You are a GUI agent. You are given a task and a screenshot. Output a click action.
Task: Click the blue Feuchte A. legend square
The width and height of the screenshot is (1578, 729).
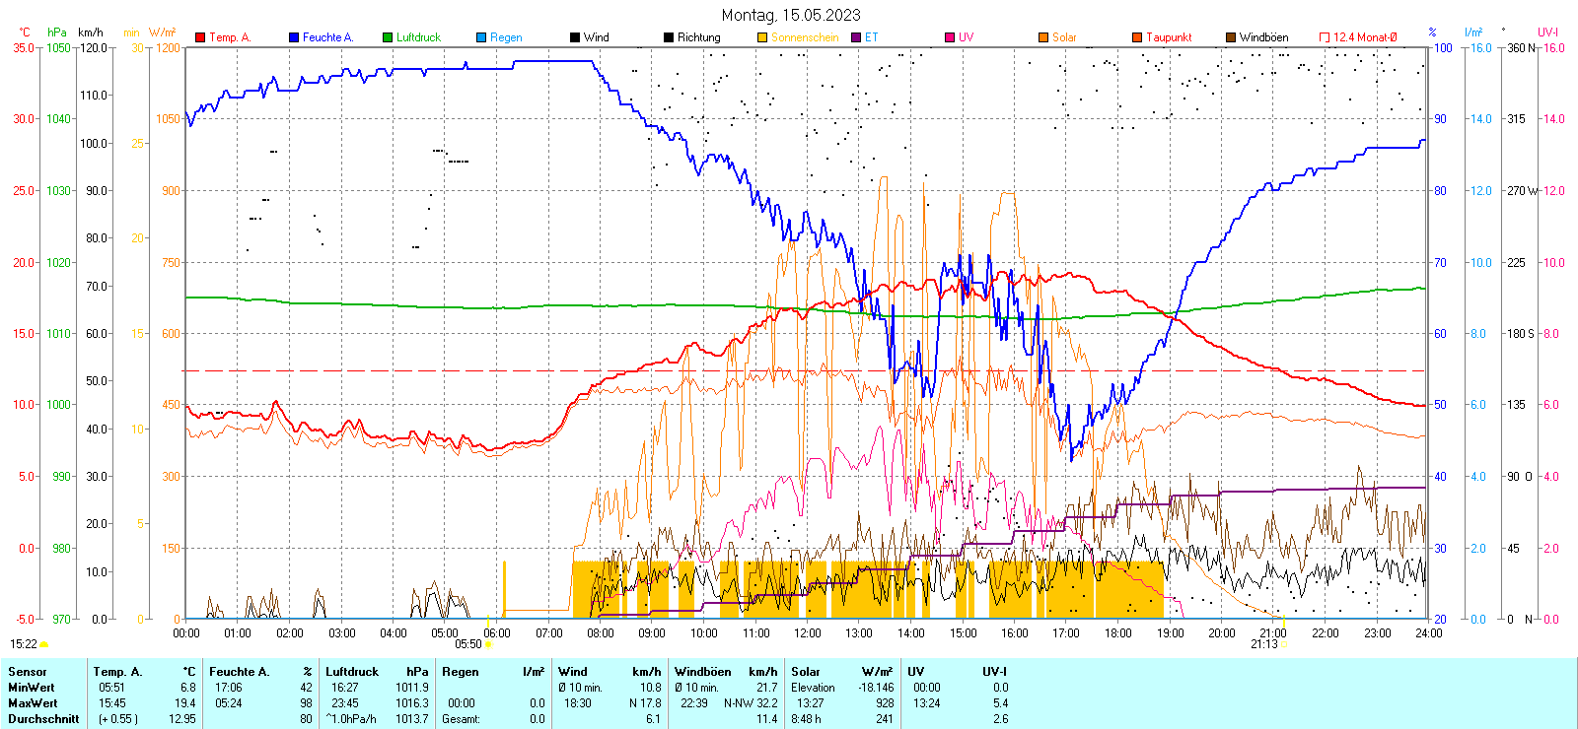click(294, 37)
